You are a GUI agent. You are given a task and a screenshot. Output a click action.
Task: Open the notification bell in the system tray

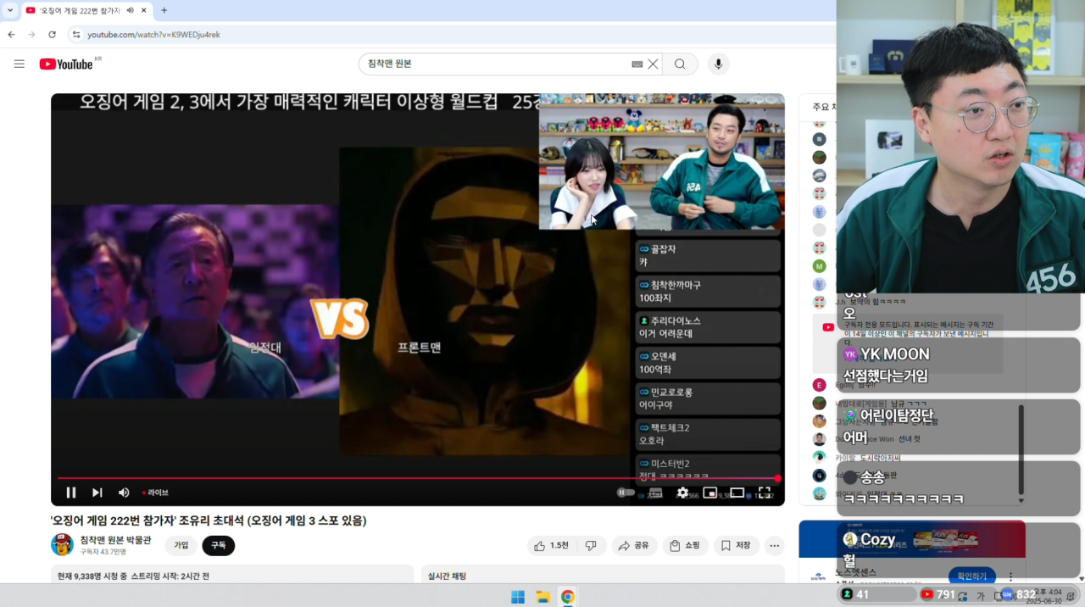1071,596
